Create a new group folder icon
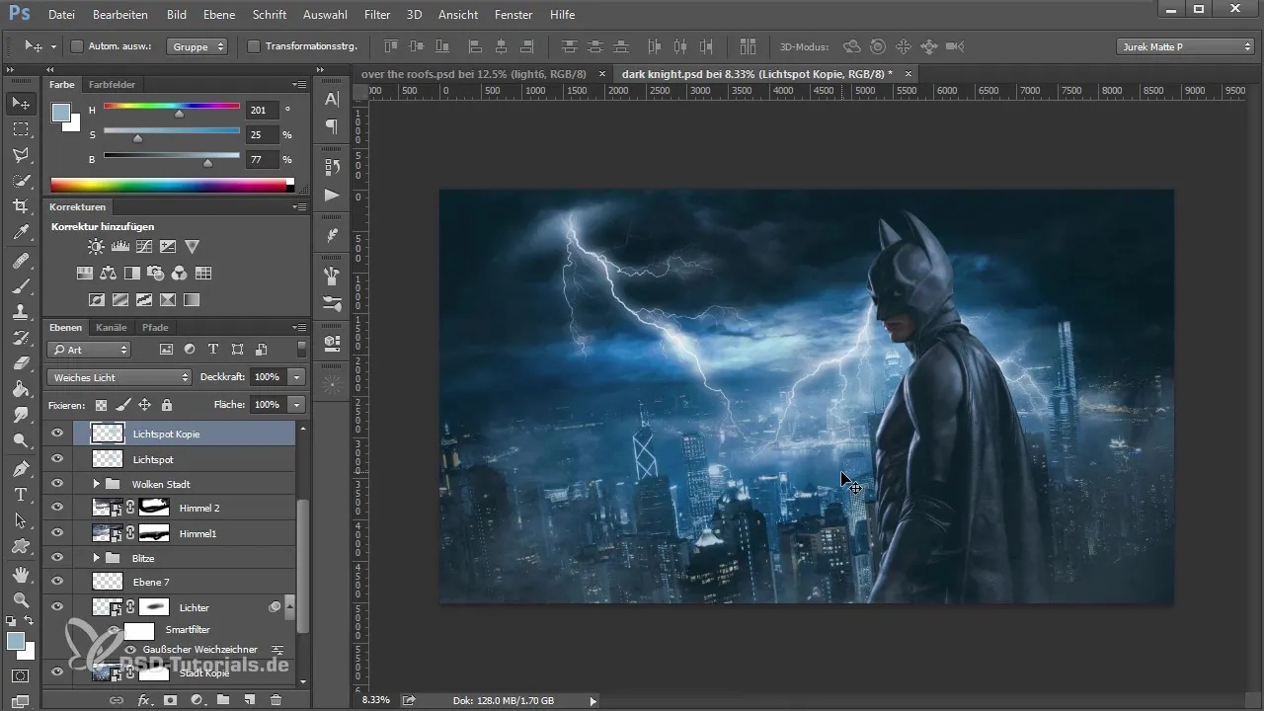 [x=222, y=699]
